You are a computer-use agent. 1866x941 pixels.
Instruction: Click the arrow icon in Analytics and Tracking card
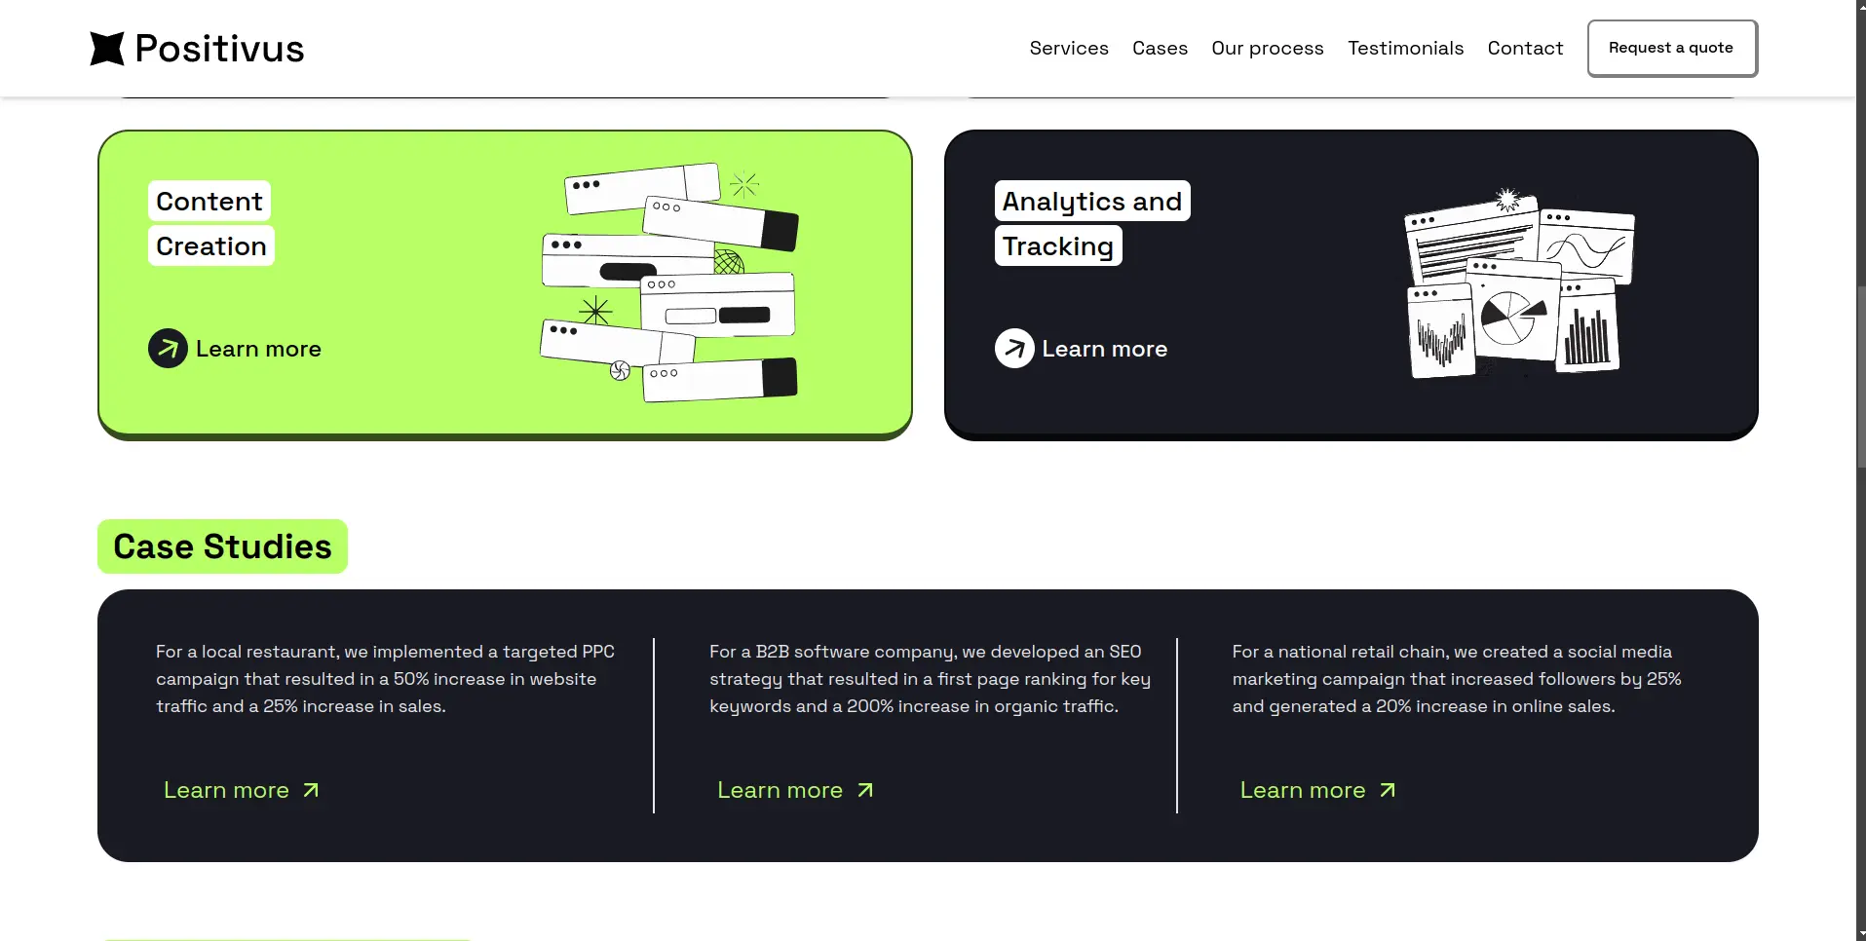[1014, 349]
